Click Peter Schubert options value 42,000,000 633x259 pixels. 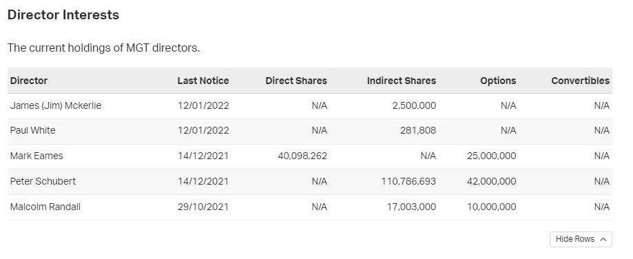pyautogui.click(x=491, y=182)
